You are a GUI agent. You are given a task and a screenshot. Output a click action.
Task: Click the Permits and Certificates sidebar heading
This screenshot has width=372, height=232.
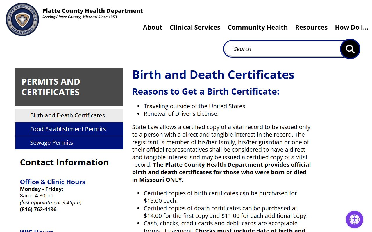click(x=69, y=87)
